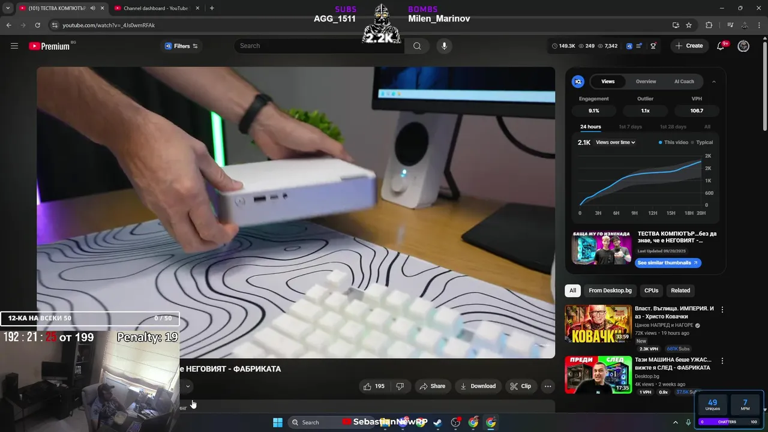Collapse the vidIQ panel chevron

tap(713, 82)
